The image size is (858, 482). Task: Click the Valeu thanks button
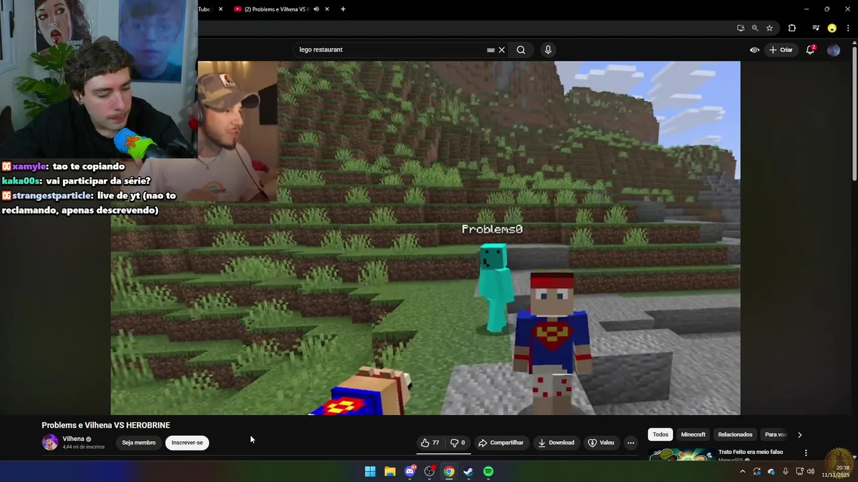[x=601, y=443]
